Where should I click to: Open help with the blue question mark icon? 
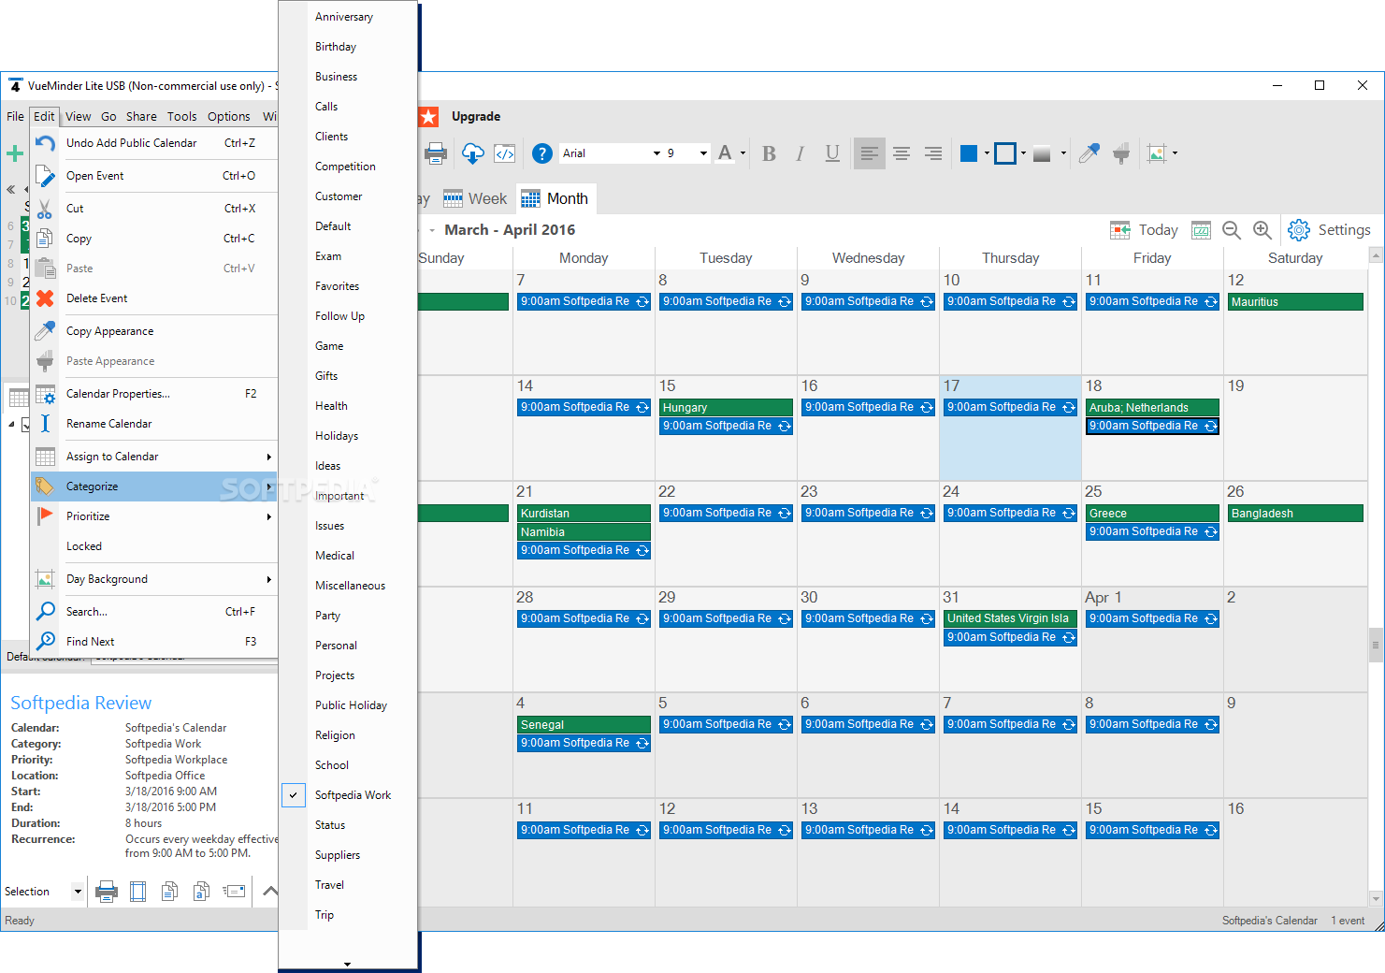click(x=542, y=153)
